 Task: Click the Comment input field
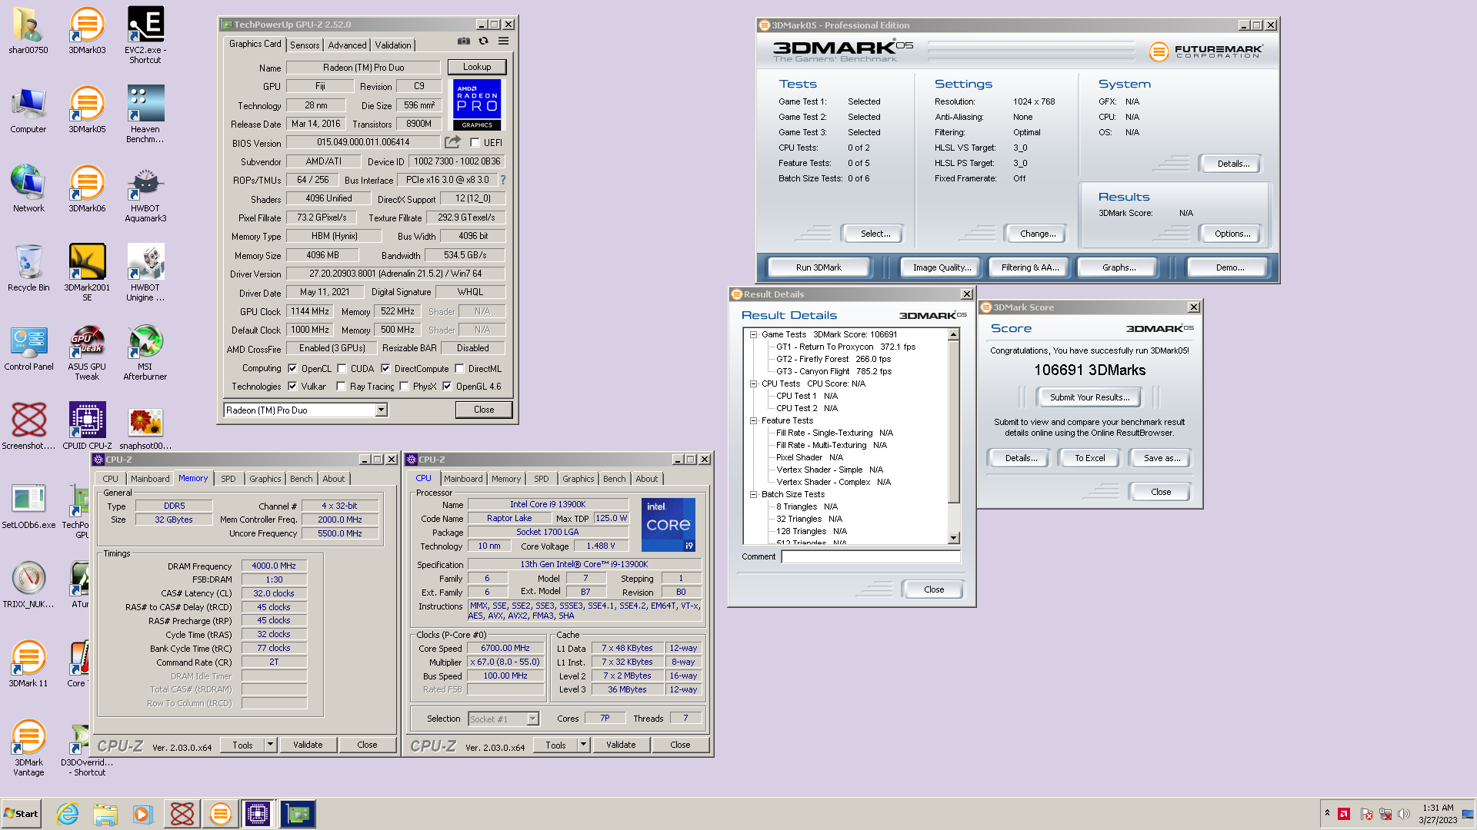(871, 556)
